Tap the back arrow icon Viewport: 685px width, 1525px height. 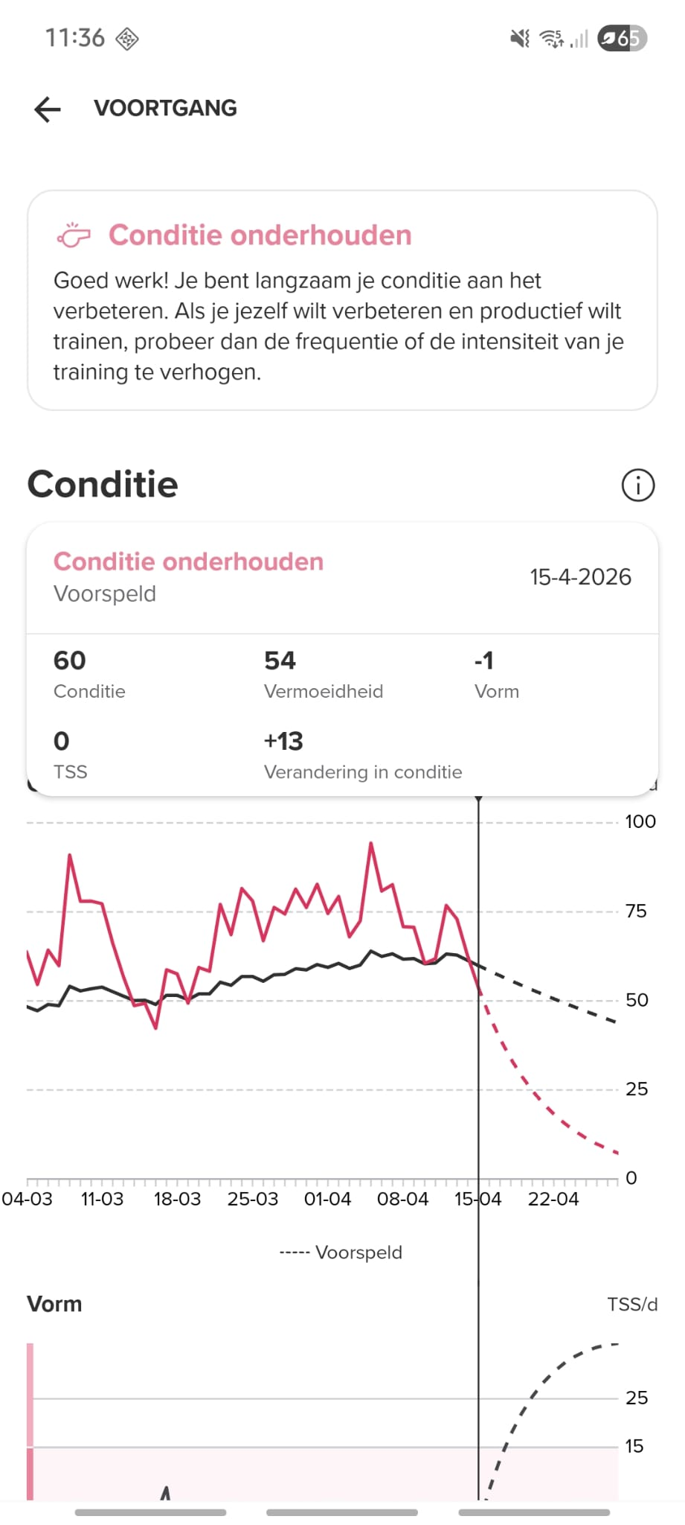tap(48, 109)
